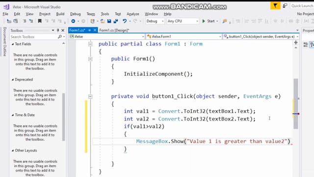Close the Toolbox panel

coord(63,30)
